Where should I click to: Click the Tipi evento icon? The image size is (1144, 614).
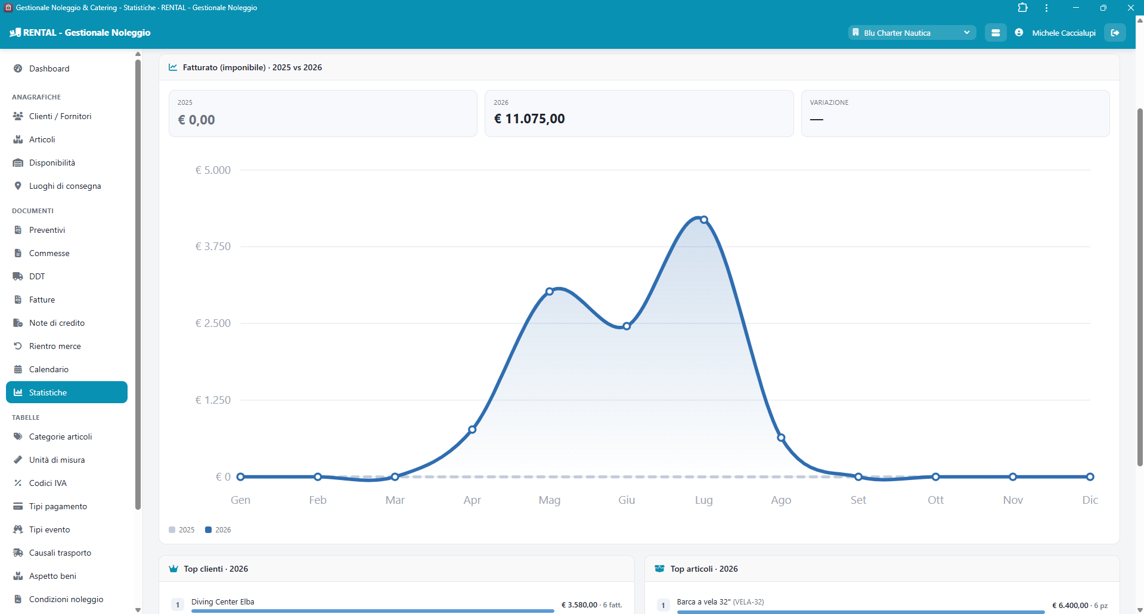point(18,529)
